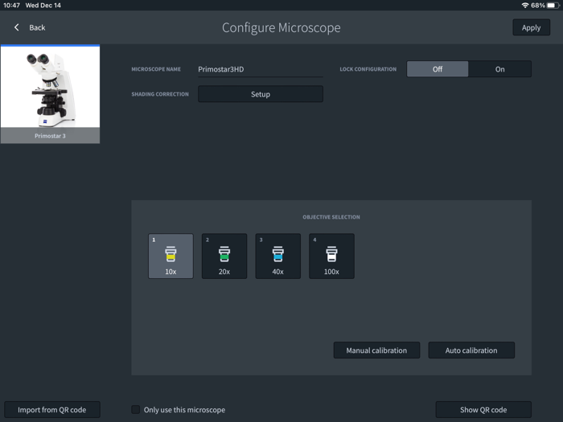This screenshot has width=563, height=422.
Task: Set Lock Configuration to On
Action: (x=499, y=69)
